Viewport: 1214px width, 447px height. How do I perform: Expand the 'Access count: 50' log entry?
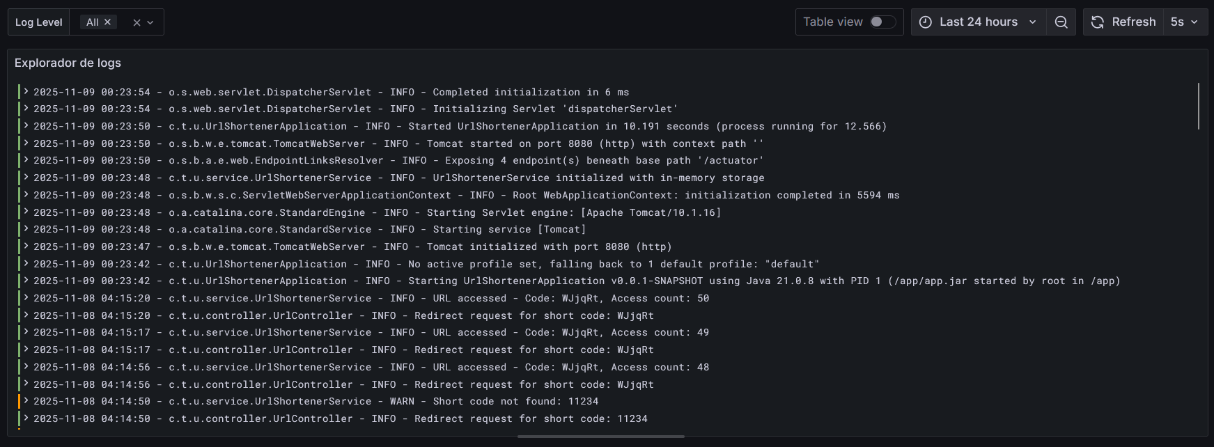coord(26,298)
